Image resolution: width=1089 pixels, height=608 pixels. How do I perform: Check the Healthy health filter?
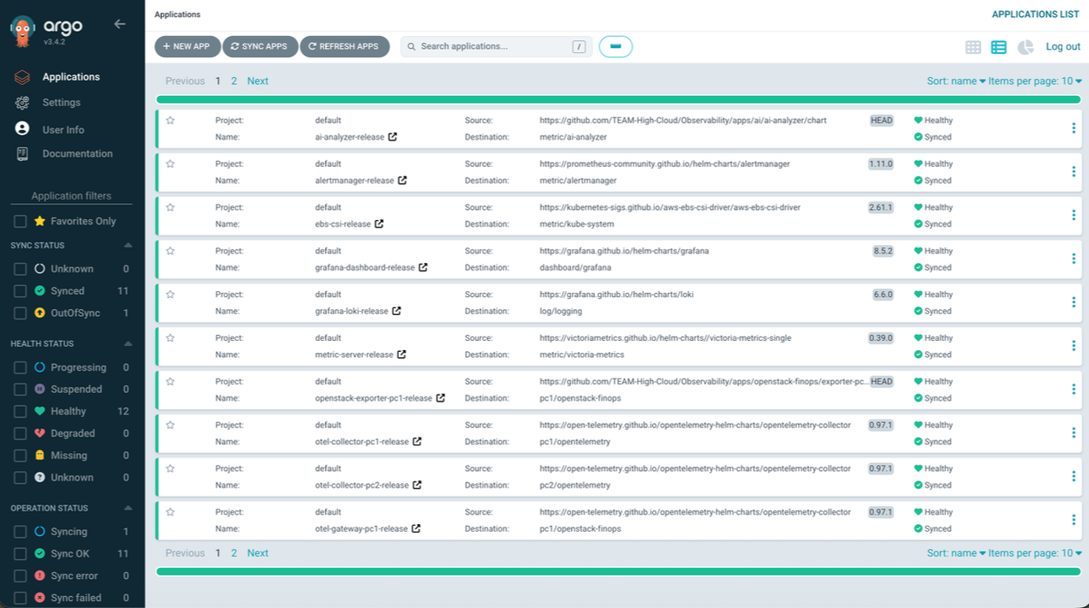pyautogui.click(x=20, y=412)
